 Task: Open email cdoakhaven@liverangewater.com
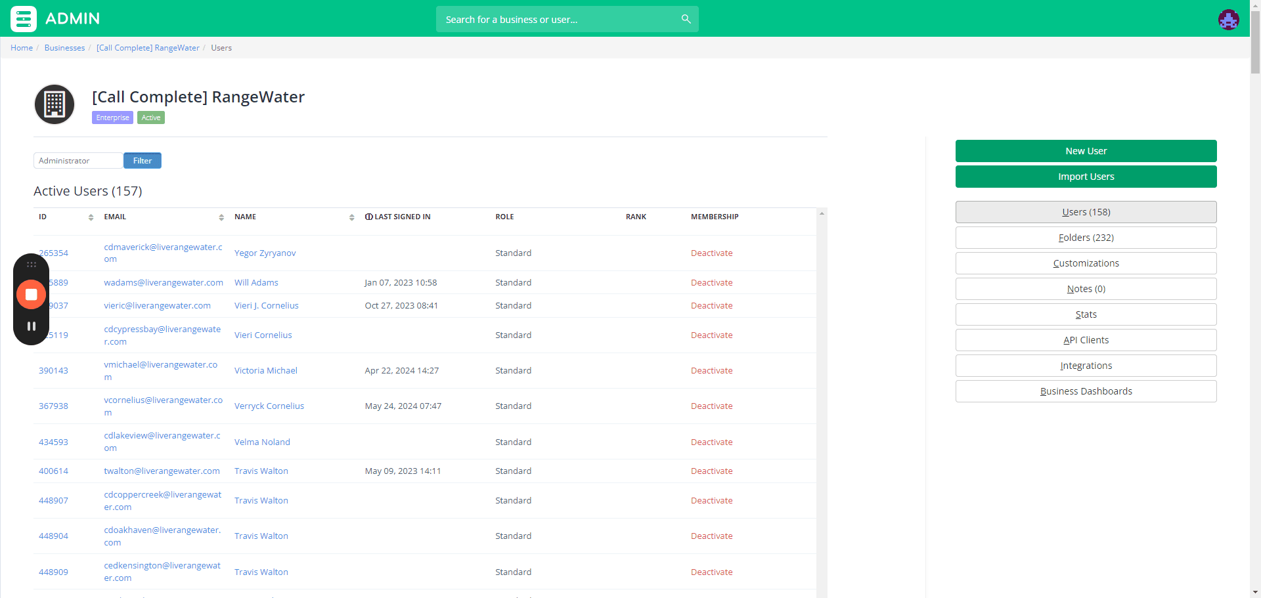(x=162, y=536)
